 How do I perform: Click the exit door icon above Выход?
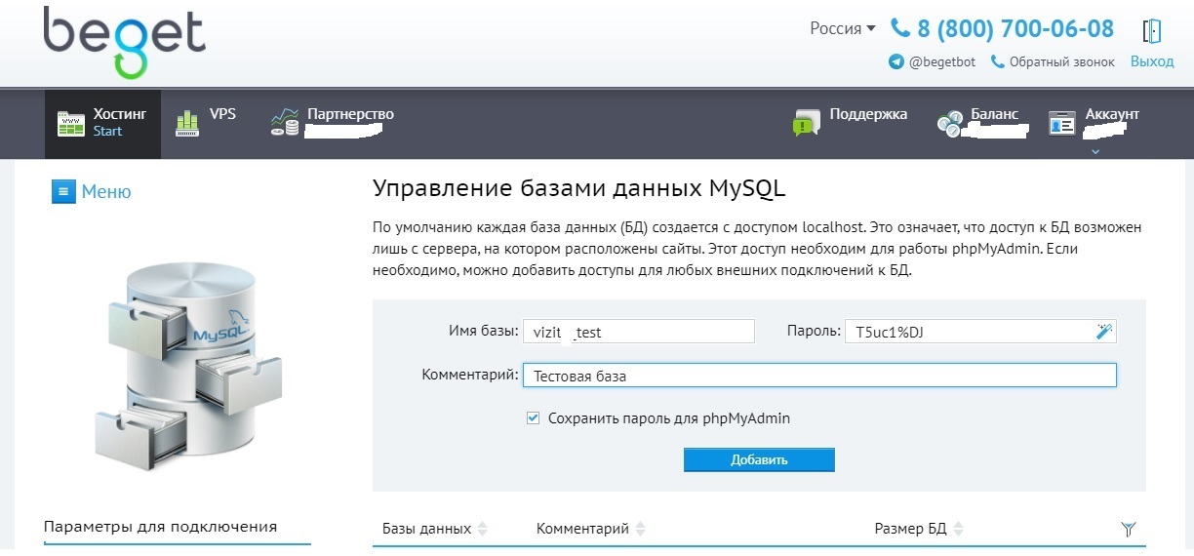click(1152, 30)
